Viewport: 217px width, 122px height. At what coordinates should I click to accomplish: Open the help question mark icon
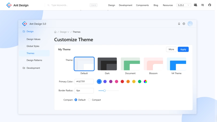click(x=184, y=24)
